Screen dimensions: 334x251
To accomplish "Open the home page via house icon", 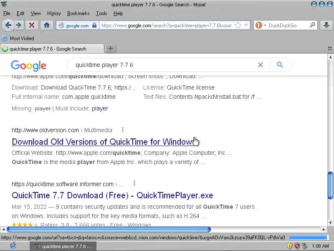I will [47, 25].
